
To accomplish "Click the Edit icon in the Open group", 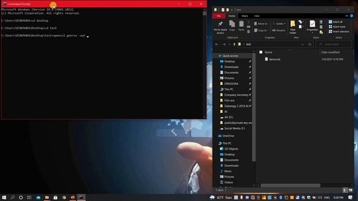I will click(x=321, y=27).
